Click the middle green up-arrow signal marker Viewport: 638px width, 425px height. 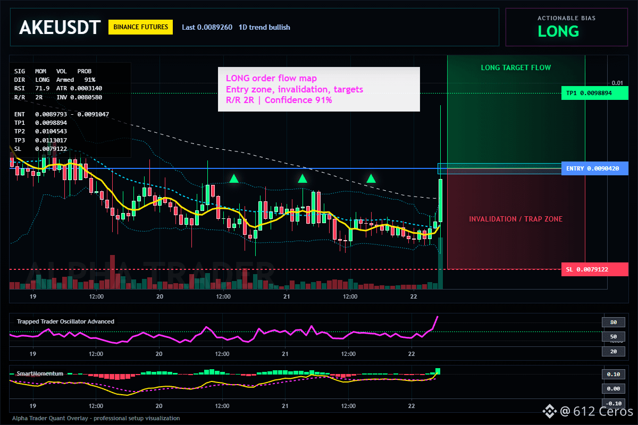(303, 178)
